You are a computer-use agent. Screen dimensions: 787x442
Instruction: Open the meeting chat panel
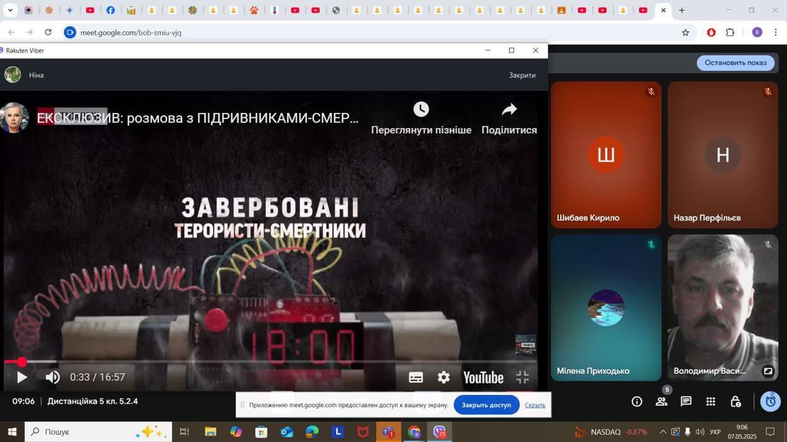686,401
